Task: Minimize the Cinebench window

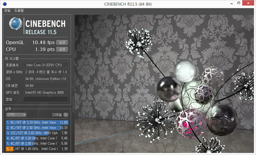Action: [x=232, y=3]
